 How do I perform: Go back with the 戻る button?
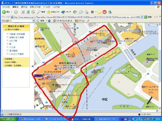tap(6, 12)
